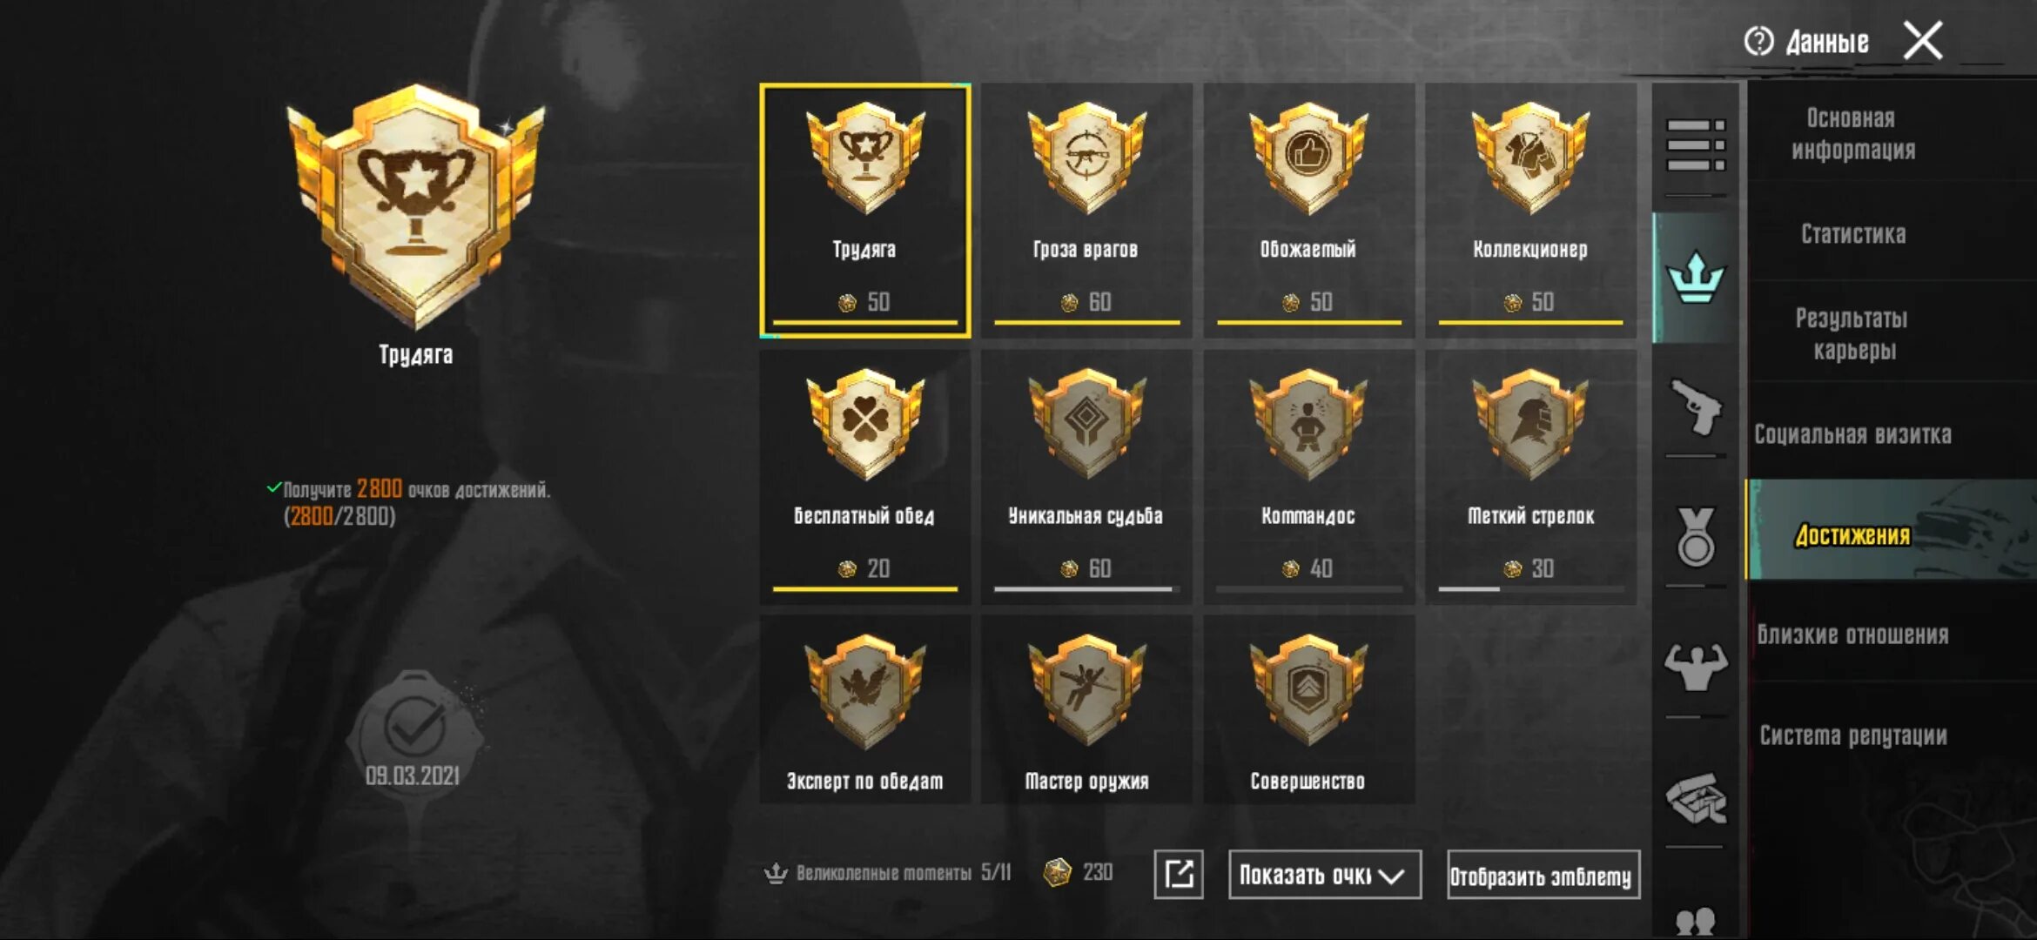Expand the Показать очки dropdown
This screenshot has width=2037, height=940.
click(x=1324, y=874)
